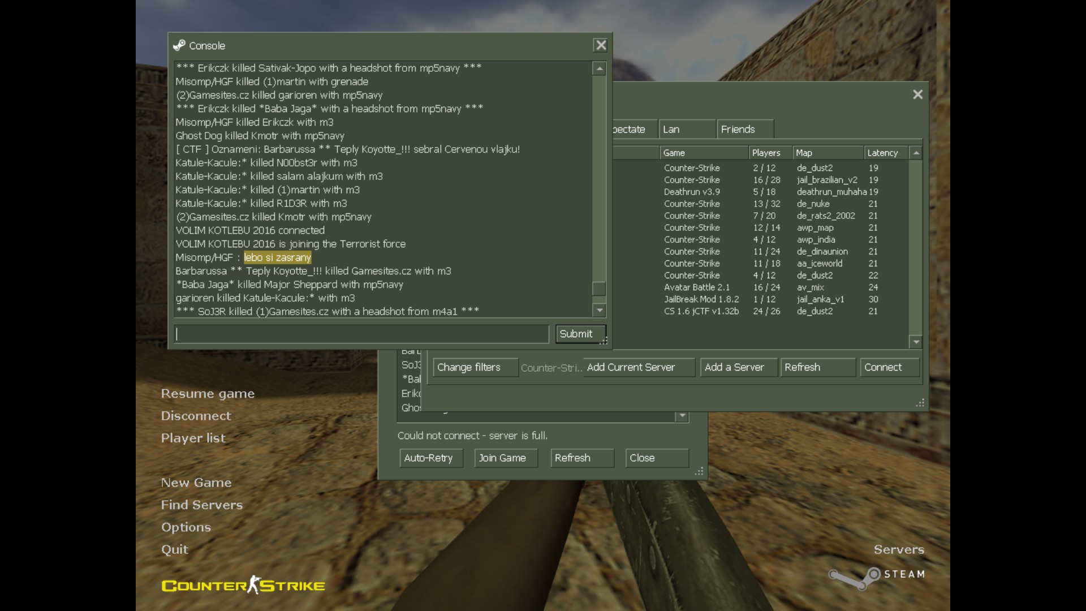
Task: Select Disconnect in main menu
Action: (x=196, y=416)
